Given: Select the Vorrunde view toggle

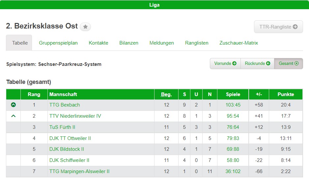Looking at the screenshot, I should [x=225, y=64].
